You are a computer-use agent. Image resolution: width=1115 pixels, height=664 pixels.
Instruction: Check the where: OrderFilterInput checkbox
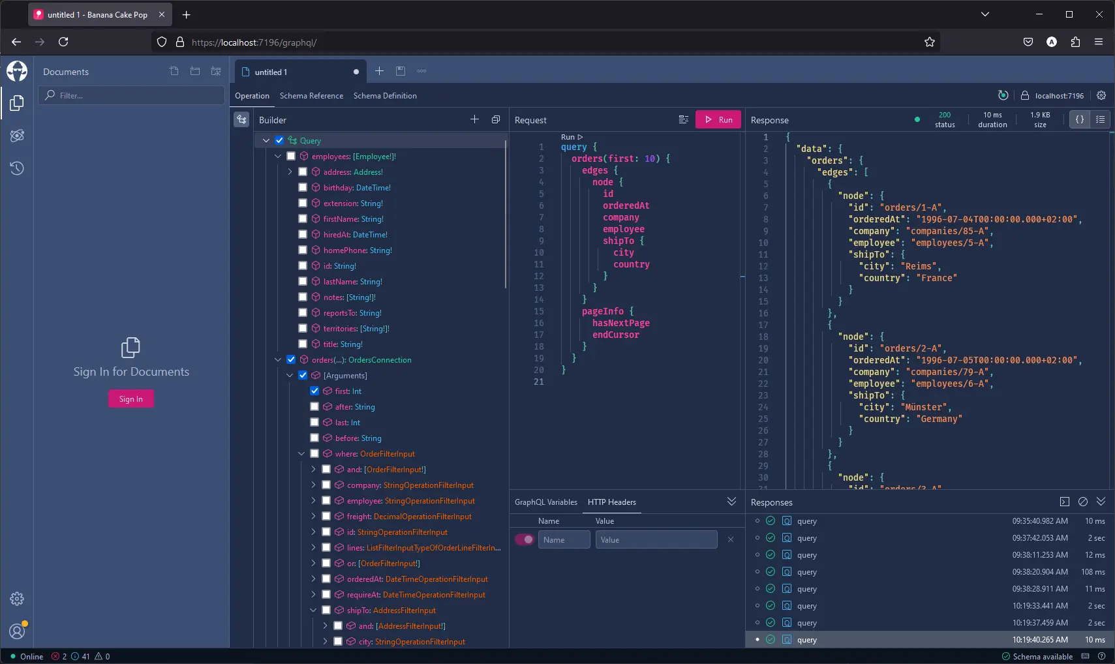pyautogui.click(x=314, y=453)
